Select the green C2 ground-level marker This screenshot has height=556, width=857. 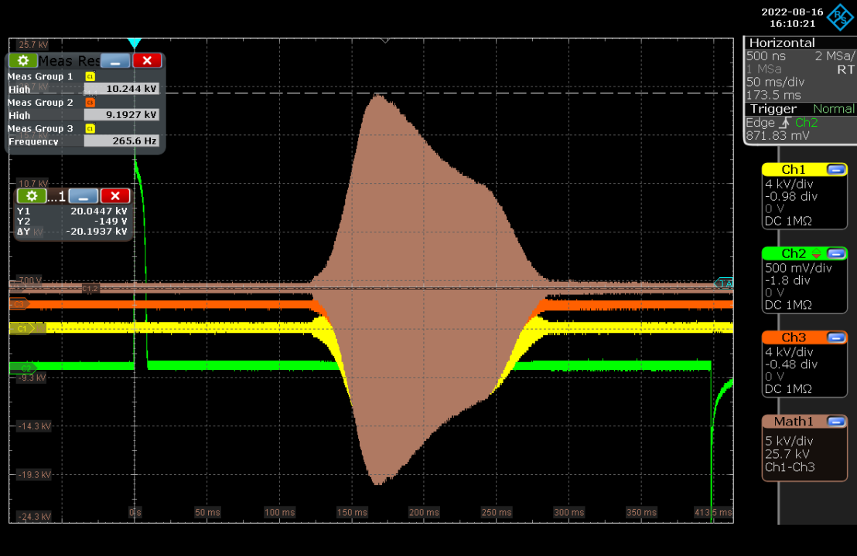22,368
